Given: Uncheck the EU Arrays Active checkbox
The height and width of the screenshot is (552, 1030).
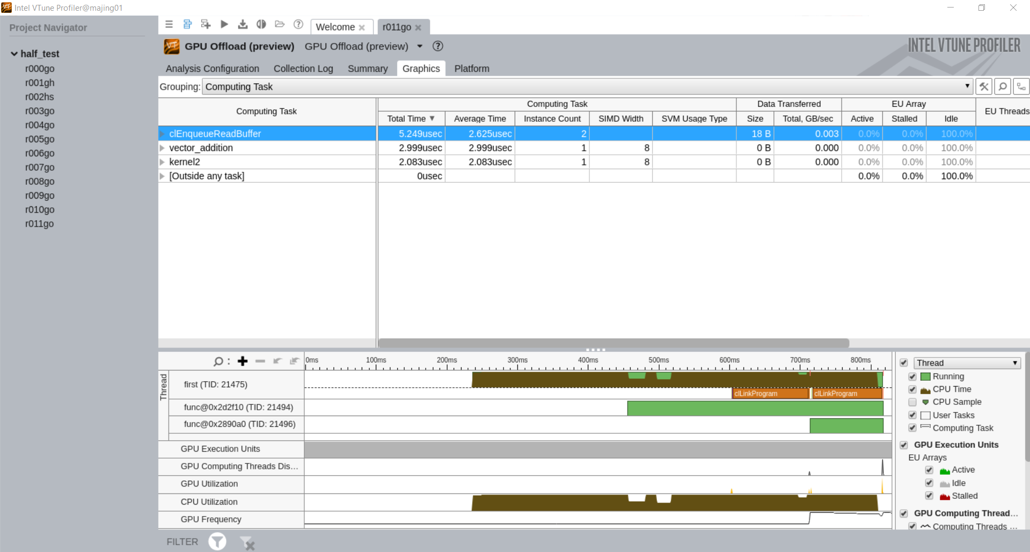Looking at the screenshot, I should 929,470.
